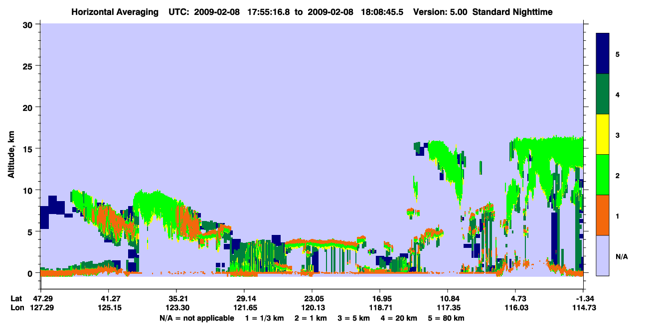Click the altitude tick label 25

(29, 66)
